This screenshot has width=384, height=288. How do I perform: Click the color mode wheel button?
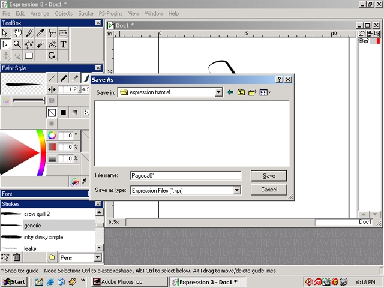point(74,181)
